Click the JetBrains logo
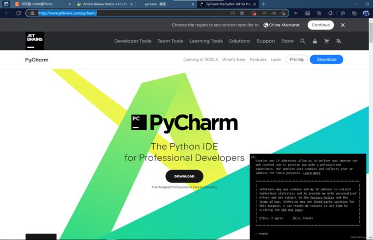This screenshot has height=240, width=373. 35,41
